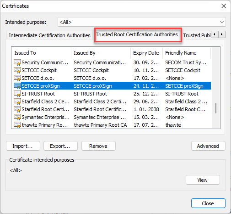Screen dimensions: 231x214
Task: Select the Symantec Enterpris... entry
Action: (45, 117)
